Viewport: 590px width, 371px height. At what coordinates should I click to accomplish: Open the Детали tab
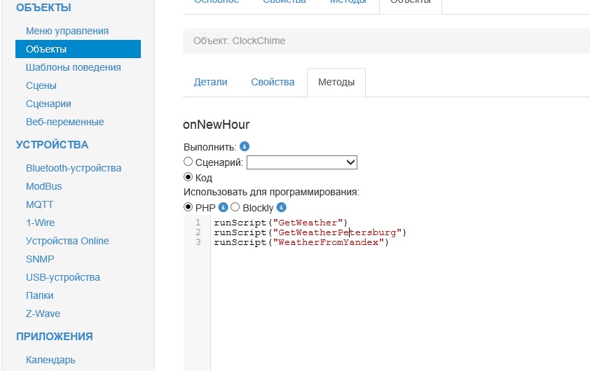click(x=210, y=82)
